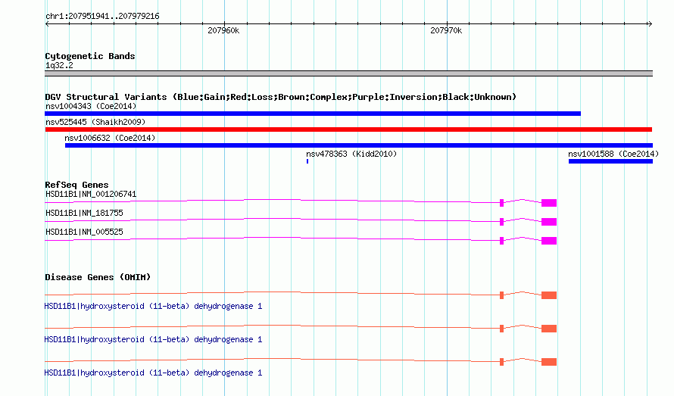This screenshot has width=674, height=396.
Task: Click the large magenta exon of NM_001206741
Action: [549, 203]
